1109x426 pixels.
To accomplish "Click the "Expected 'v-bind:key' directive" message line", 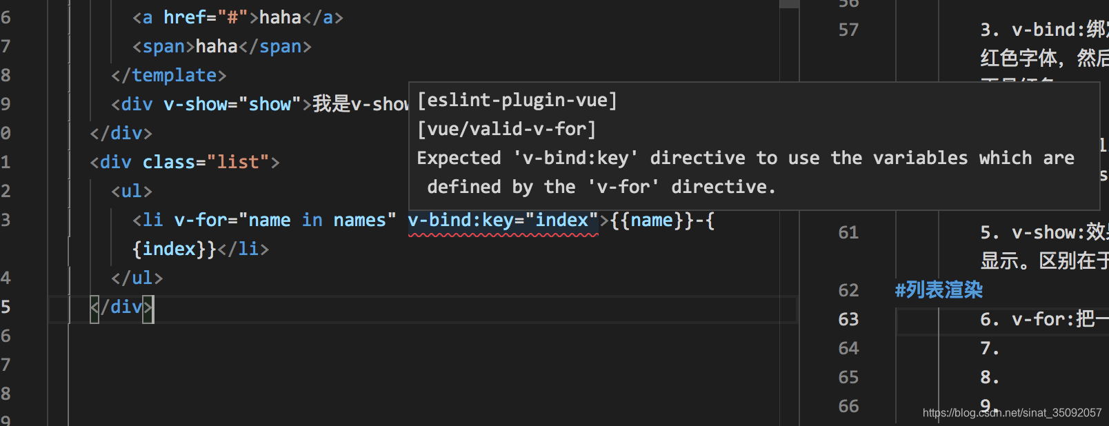I will 746,159.
